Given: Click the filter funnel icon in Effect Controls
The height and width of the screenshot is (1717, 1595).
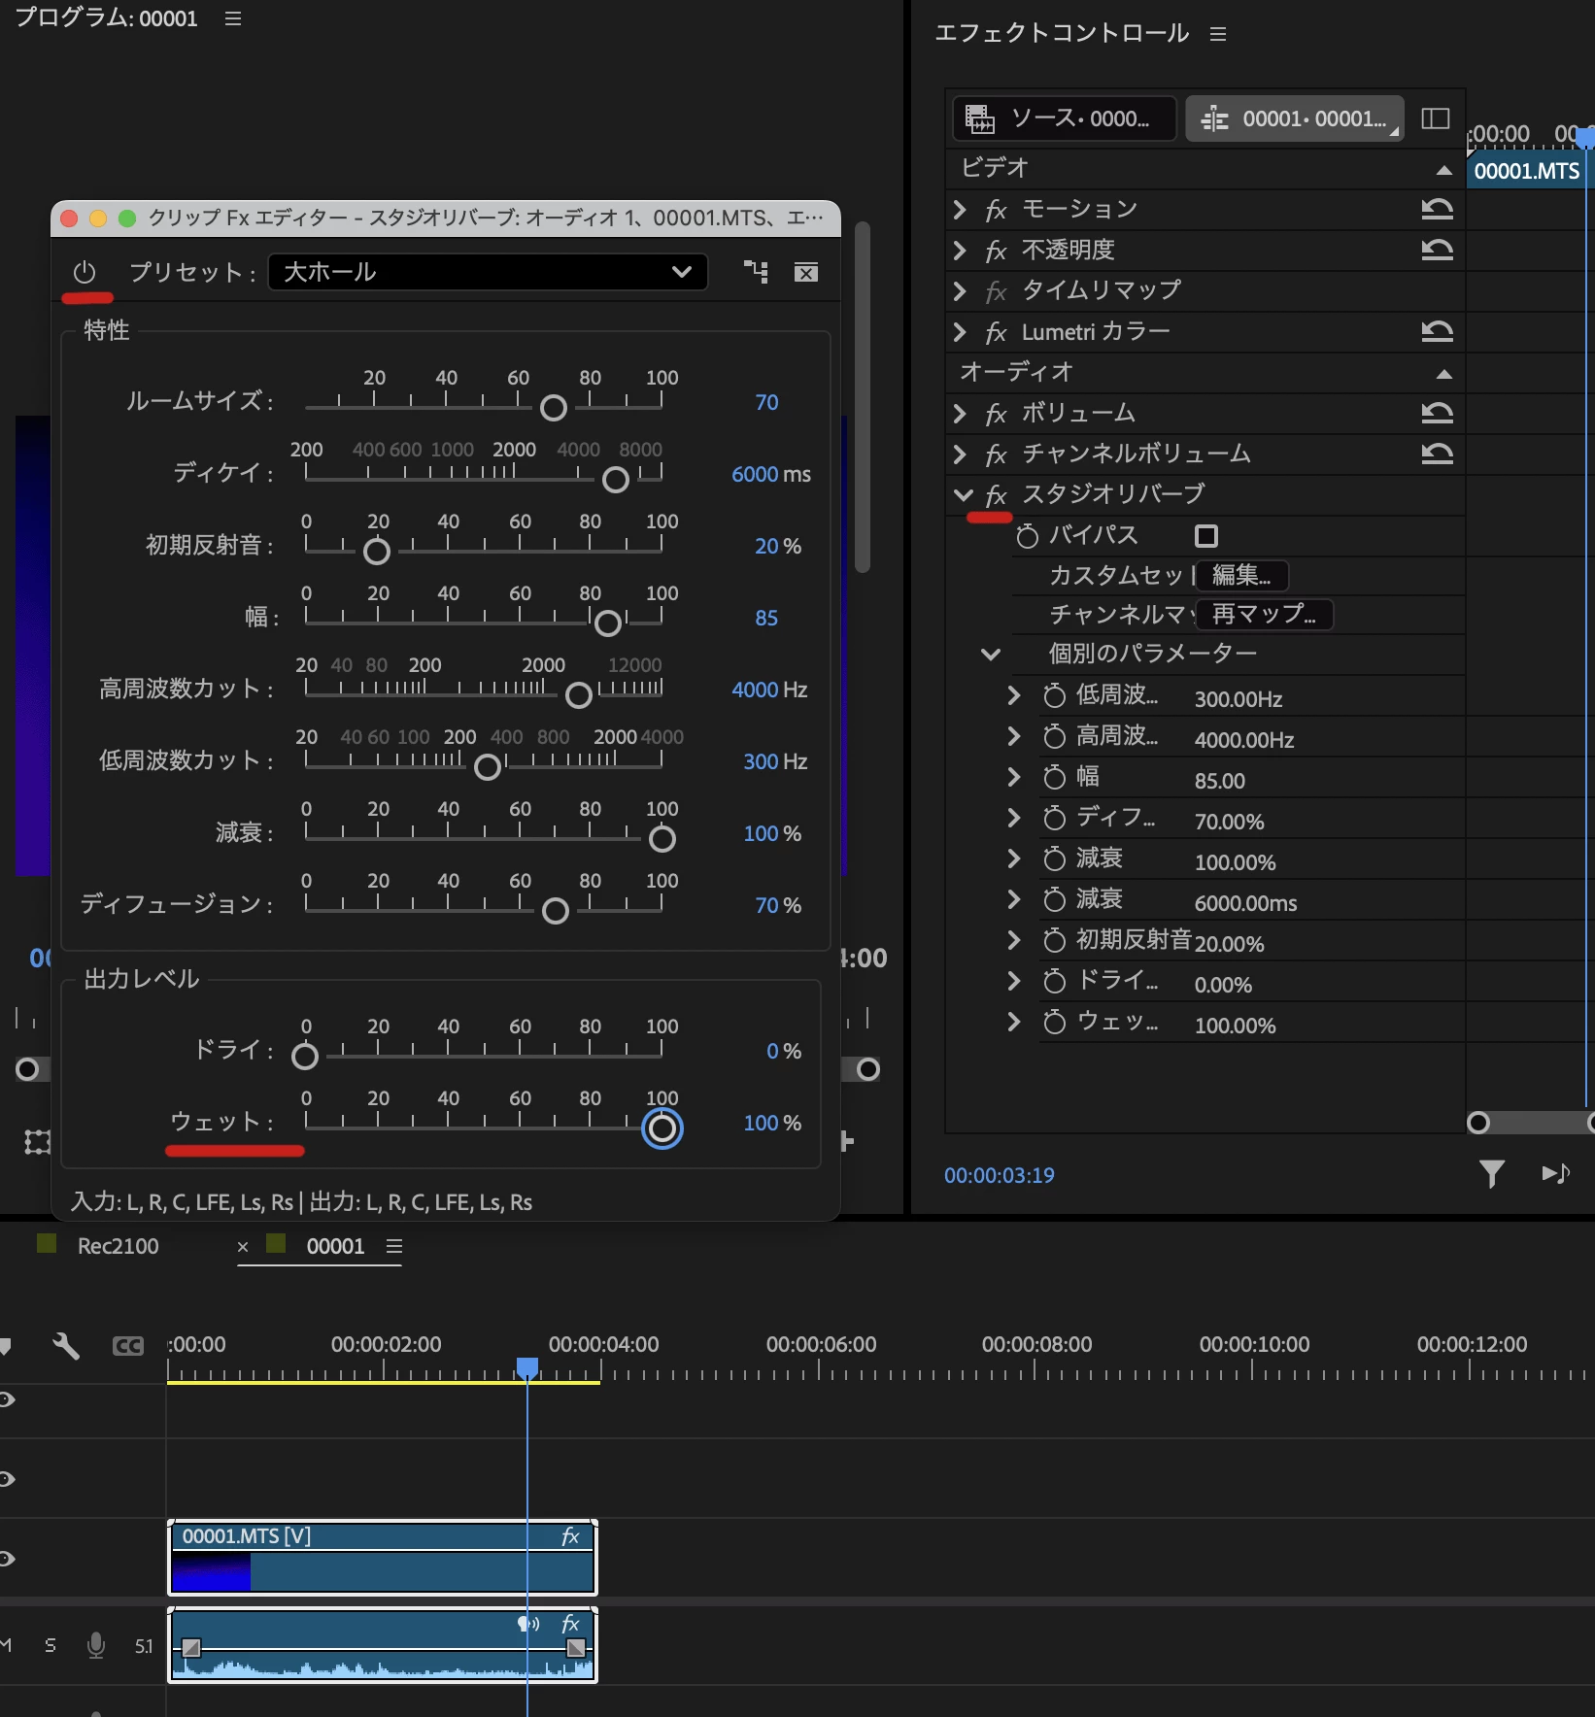Looking at the screenshot, I should [x=1492, y=1174].
